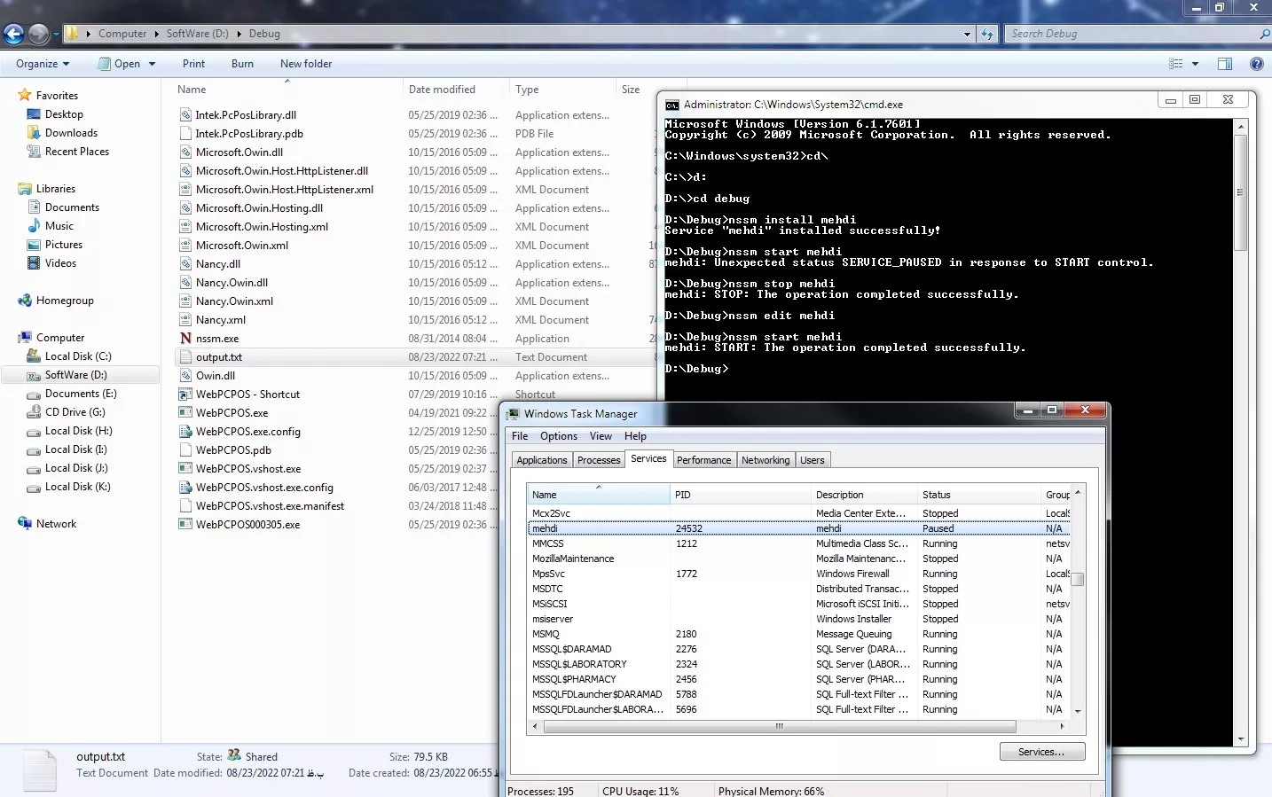
Task: Switch to the Users tab
Action: [813, 460]
